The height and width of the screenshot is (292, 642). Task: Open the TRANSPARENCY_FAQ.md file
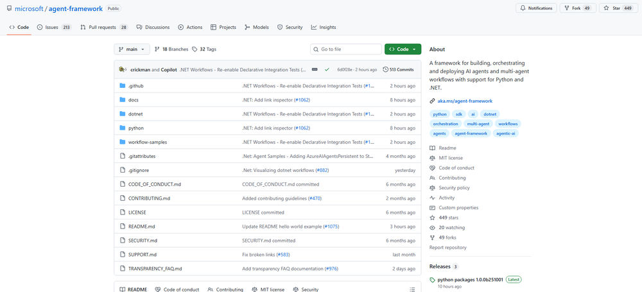click(x=155, y=269)
